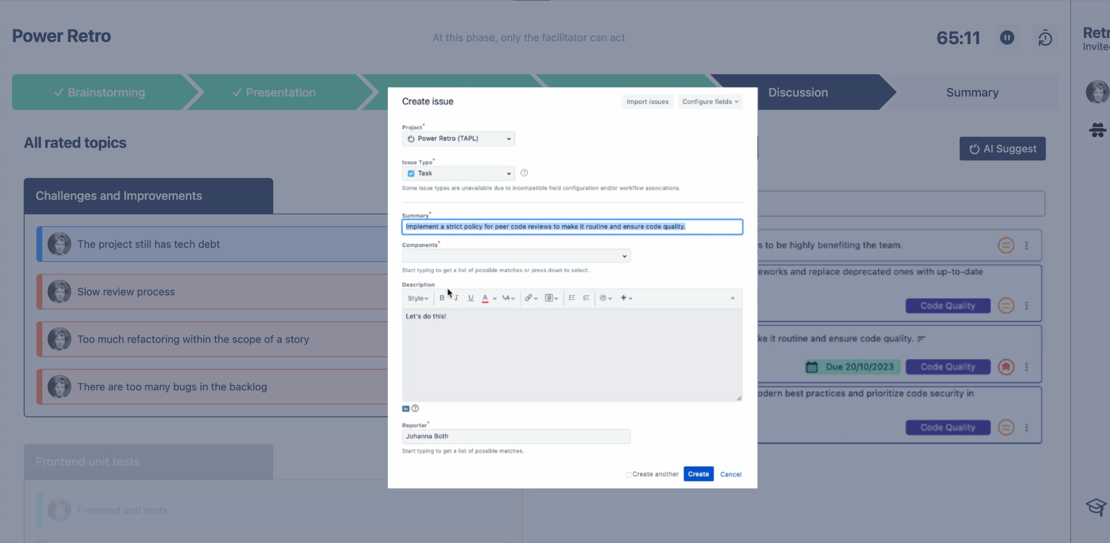Click the Reporter field Johanna Both
1110x543 pixels.
coord(516,436)
